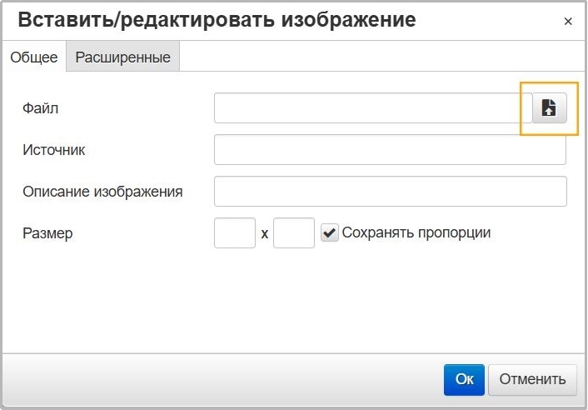Click the Сохранять пропорции label text
Image resolution: width=588 pixels, height=410 pixels.
coord(416,232)
